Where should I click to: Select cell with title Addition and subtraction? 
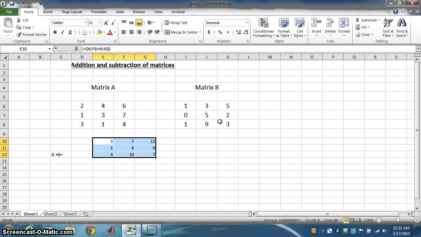[x=123, y=65]
